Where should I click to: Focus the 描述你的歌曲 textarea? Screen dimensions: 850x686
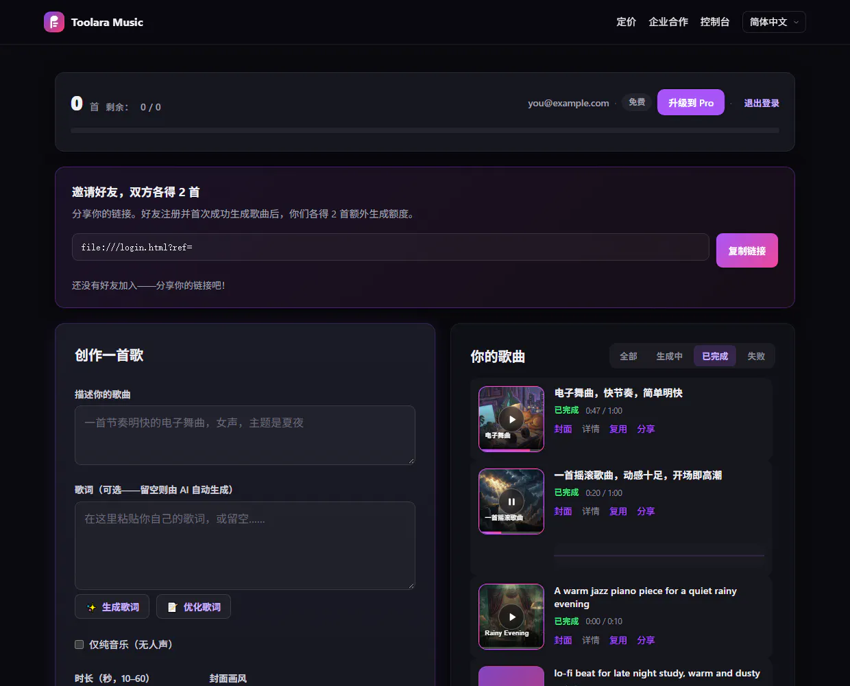[x=245, y=435]
